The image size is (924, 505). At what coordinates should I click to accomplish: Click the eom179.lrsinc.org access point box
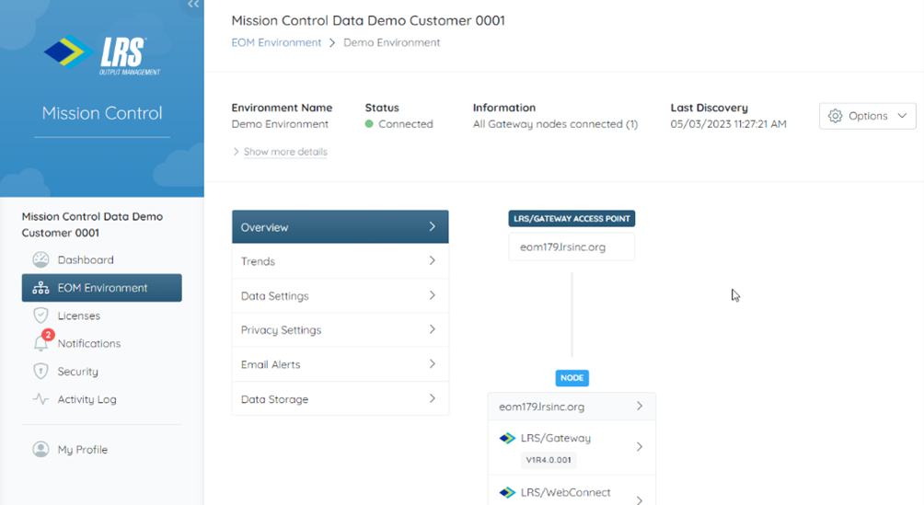[x=572, y=247]
